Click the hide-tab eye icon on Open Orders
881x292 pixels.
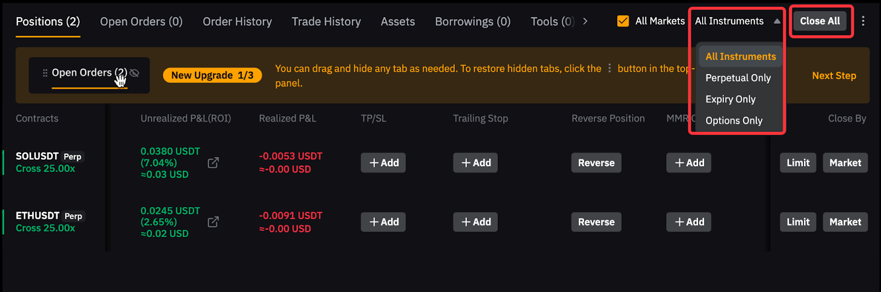point(134,73)
